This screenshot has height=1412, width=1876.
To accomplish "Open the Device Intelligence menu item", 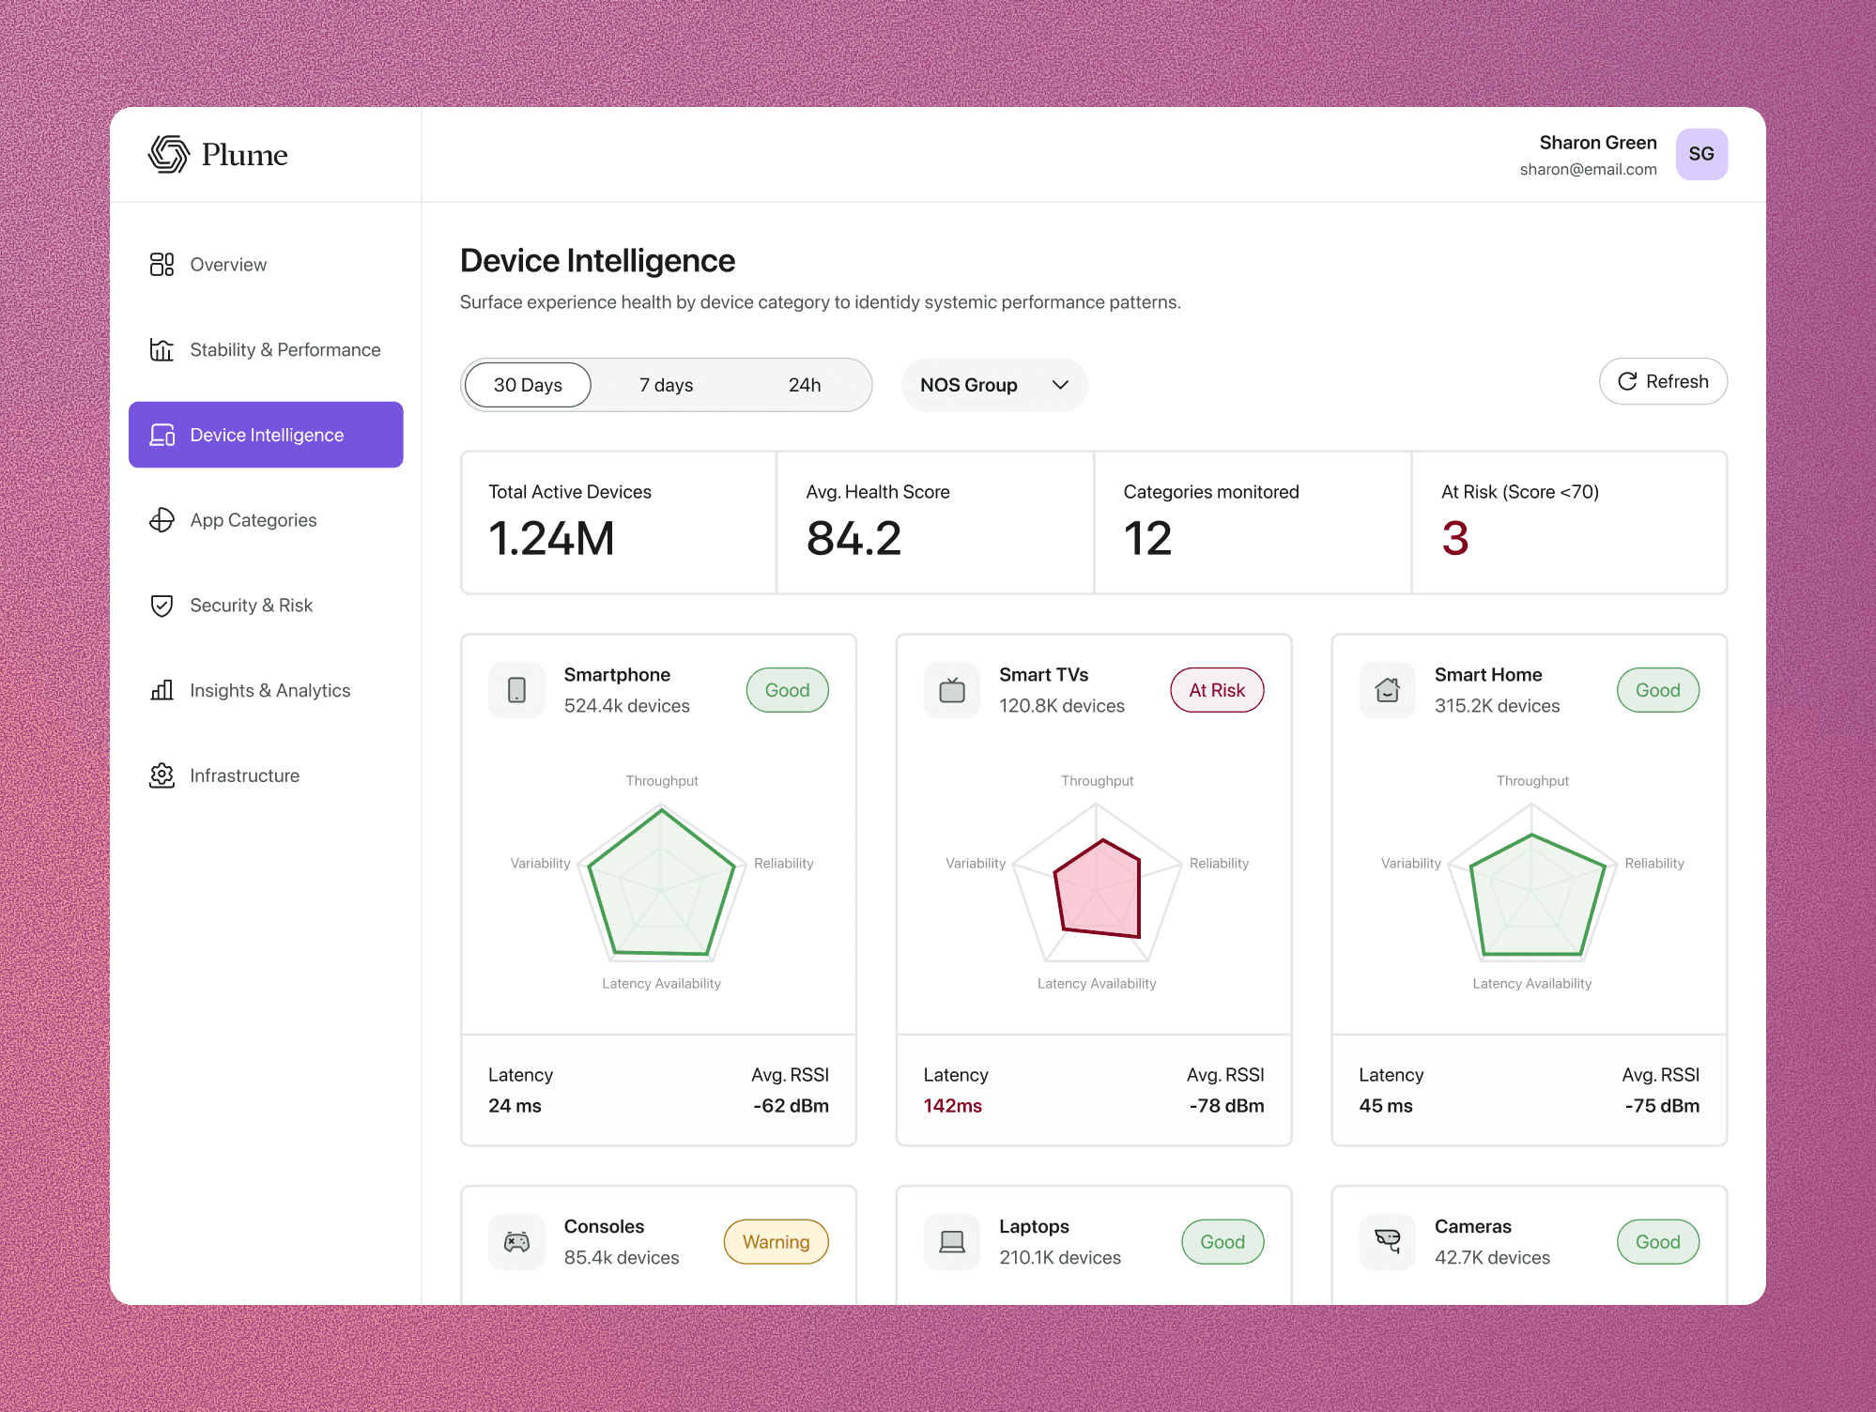I will pyautogui.click(x=266, y=435).
